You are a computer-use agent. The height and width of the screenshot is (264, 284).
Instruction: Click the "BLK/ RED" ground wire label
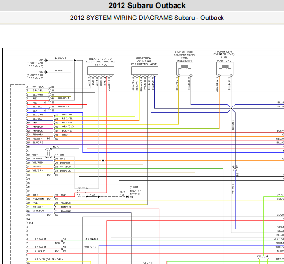point(122,194)
